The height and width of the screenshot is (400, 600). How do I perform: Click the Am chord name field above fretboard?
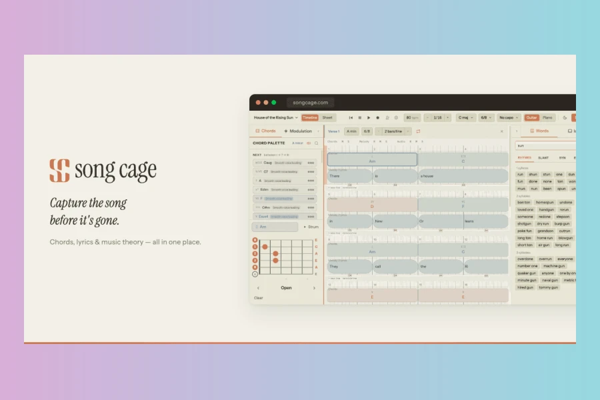pos(275,227)
